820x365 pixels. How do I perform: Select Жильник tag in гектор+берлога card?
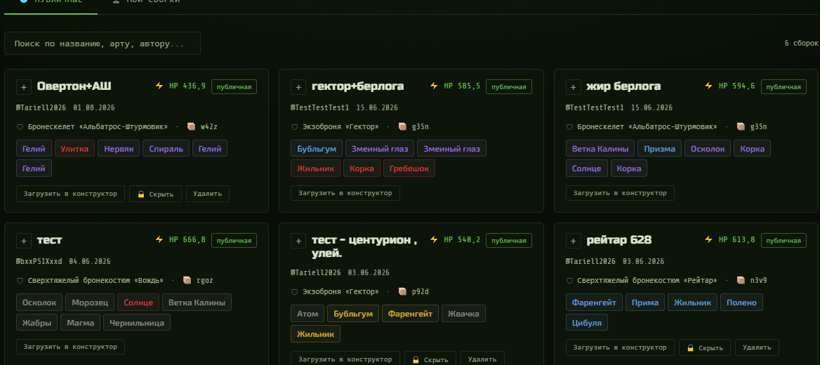315,168
